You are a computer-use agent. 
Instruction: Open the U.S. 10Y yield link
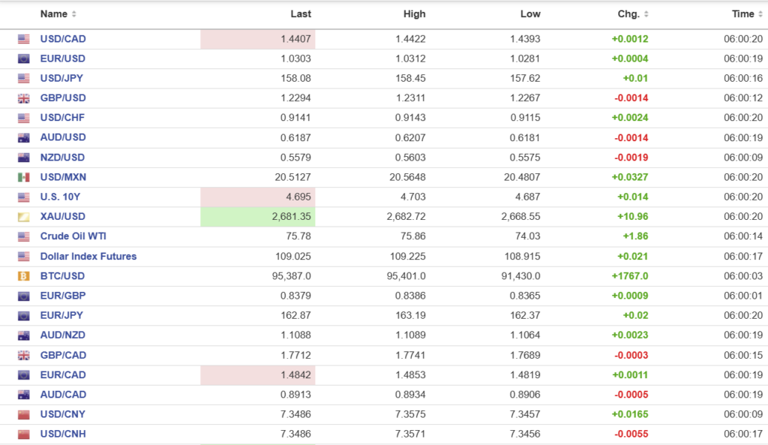coord(61,197)
